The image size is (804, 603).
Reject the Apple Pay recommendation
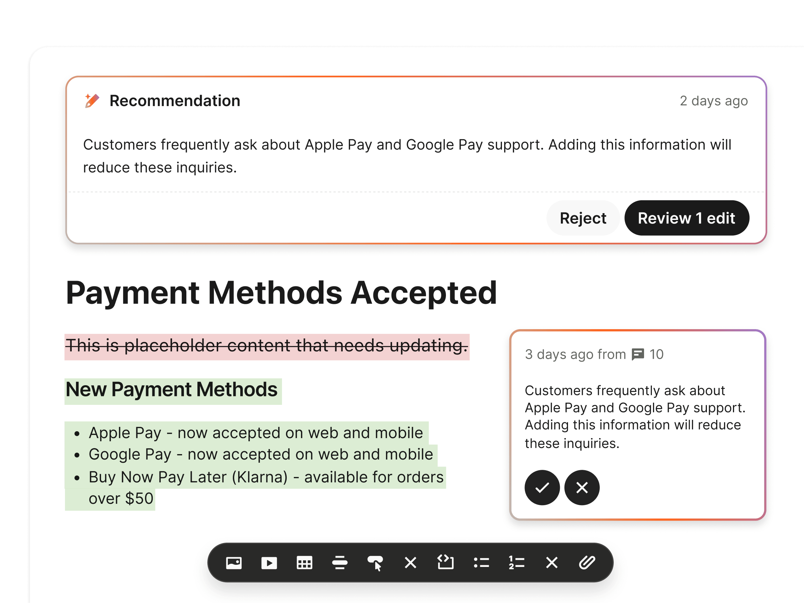583,218
